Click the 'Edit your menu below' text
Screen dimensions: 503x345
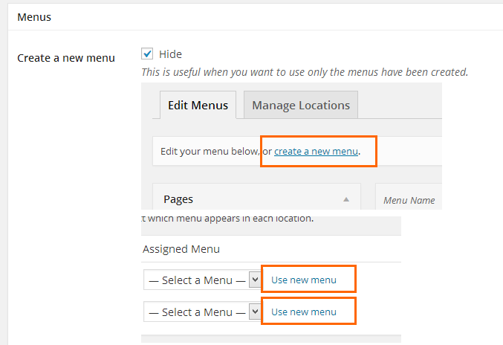[210, 152]
